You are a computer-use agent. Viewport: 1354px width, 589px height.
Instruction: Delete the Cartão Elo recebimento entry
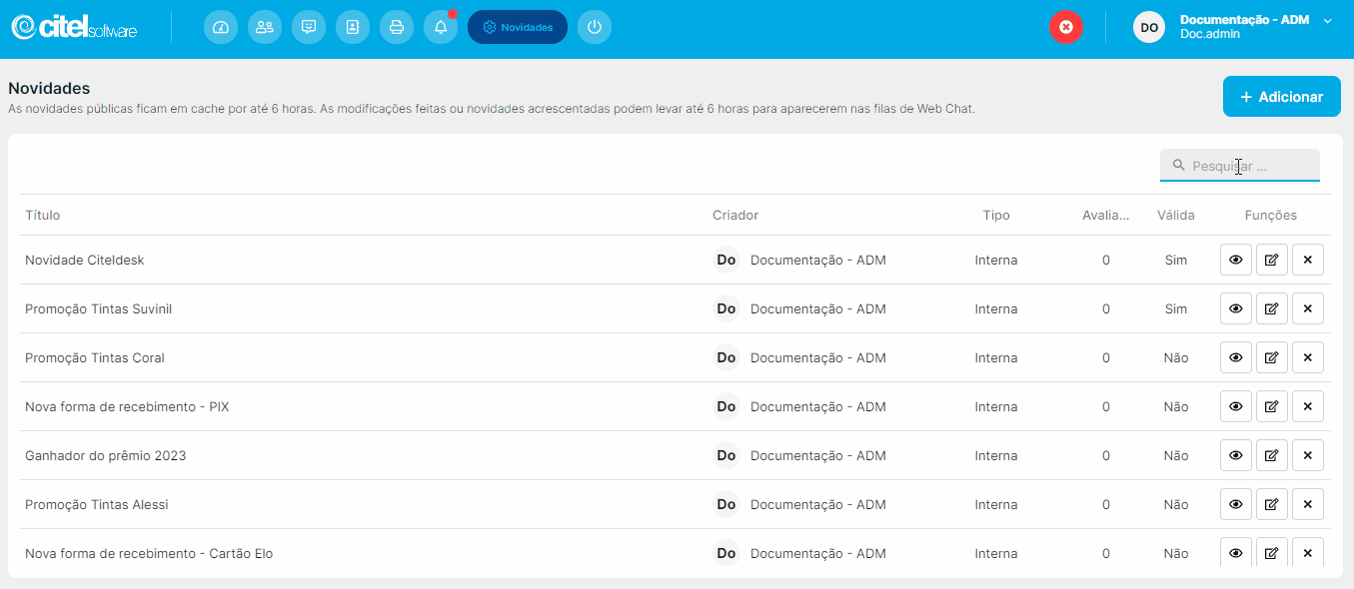(x=1308, y=553)
